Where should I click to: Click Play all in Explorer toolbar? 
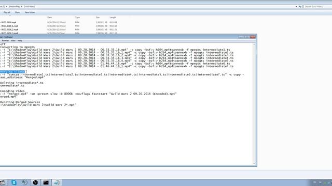click(x=7, y=12)
